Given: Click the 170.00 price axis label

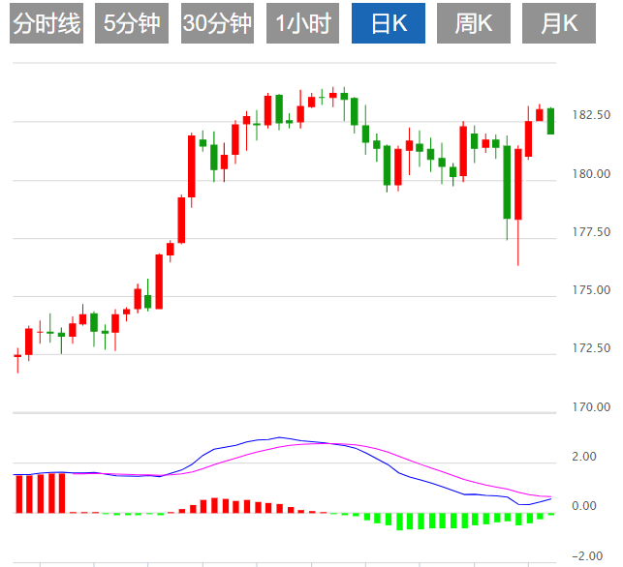Looking at the screenshot, I should pyautogui.click(x=591, y=407).
